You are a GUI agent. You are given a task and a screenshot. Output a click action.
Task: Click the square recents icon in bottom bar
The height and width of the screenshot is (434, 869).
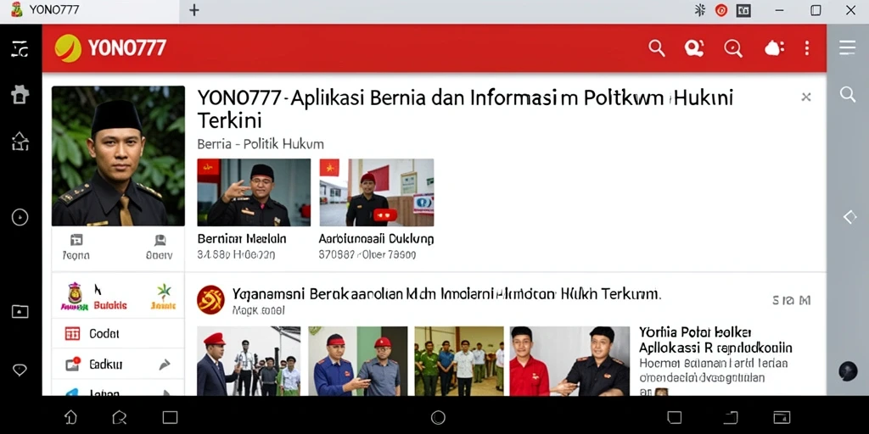[170, 417]
